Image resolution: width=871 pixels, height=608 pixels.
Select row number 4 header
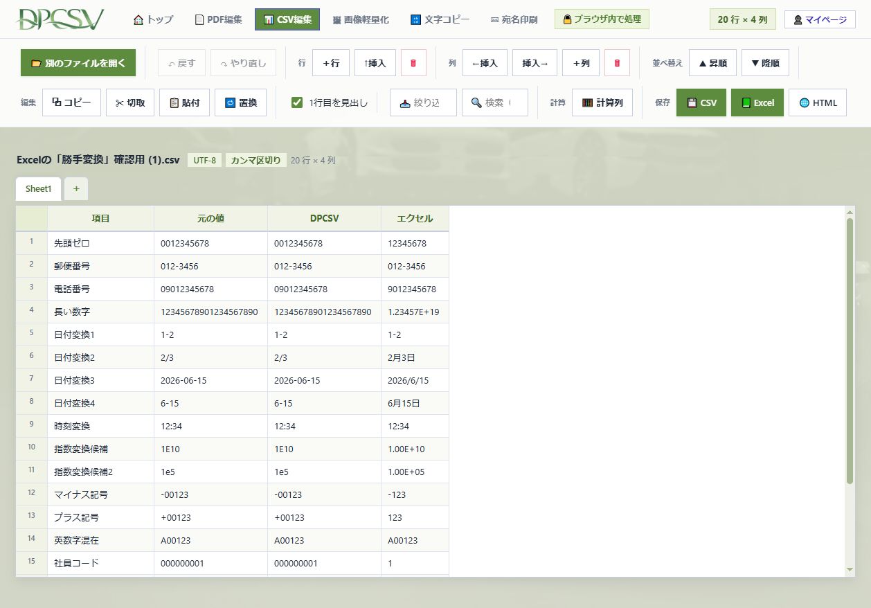pos(32,312)
